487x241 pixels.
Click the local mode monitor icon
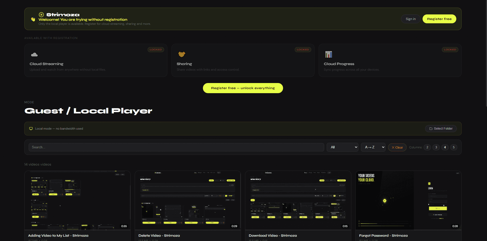pyautogui.click(x=31, y=129)
